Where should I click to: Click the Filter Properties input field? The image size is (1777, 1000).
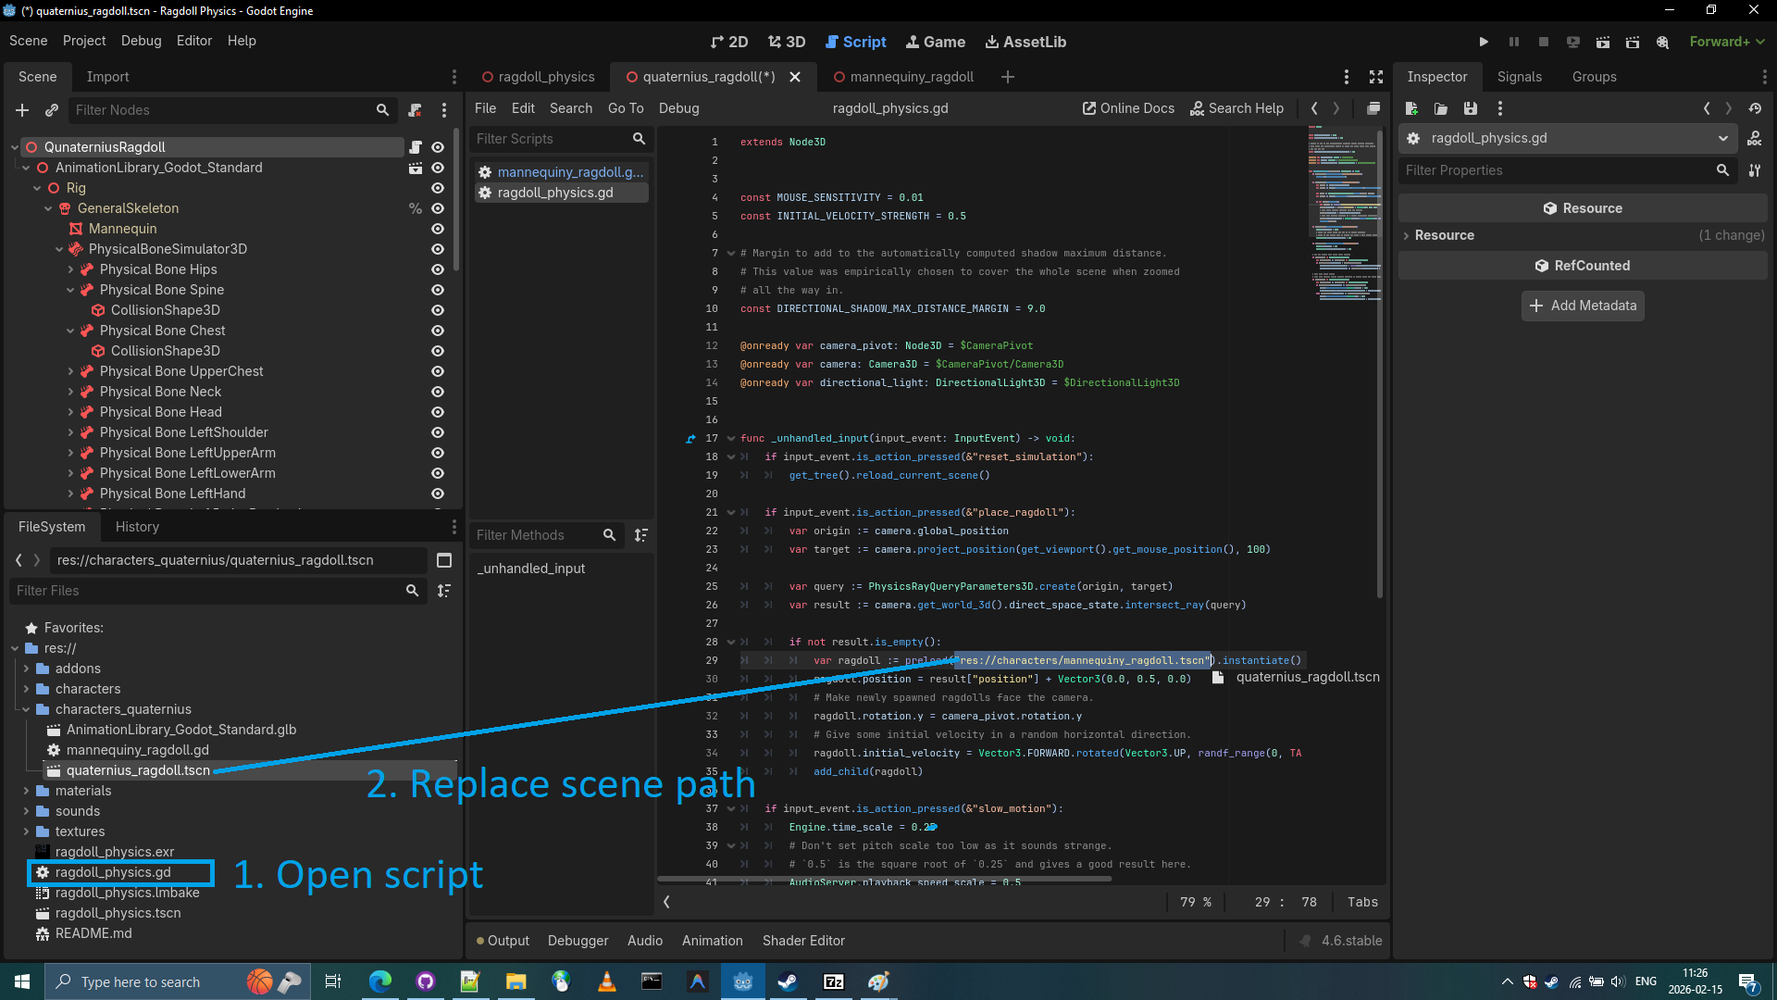click(1555, 170)
